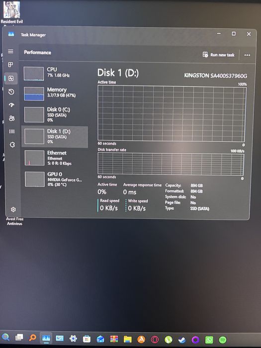Open the Services page icon
This screenshot has height=348, width=261.
[12, 145]
